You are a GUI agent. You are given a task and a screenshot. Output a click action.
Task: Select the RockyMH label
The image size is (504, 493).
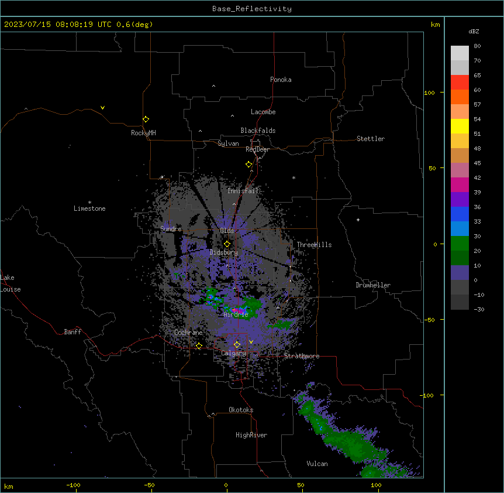(x=143, y=133)
